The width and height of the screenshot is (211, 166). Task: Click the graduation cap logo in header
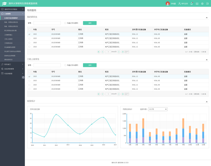pyautogui.click(x=4, y=4)
